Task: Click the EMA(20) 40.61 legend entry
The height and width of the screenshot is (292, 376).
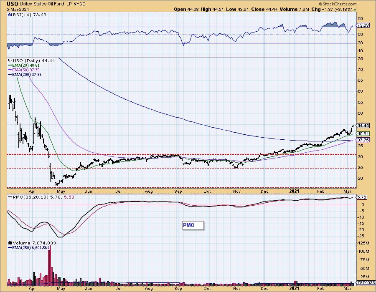Action: click(x=26, y=65)
